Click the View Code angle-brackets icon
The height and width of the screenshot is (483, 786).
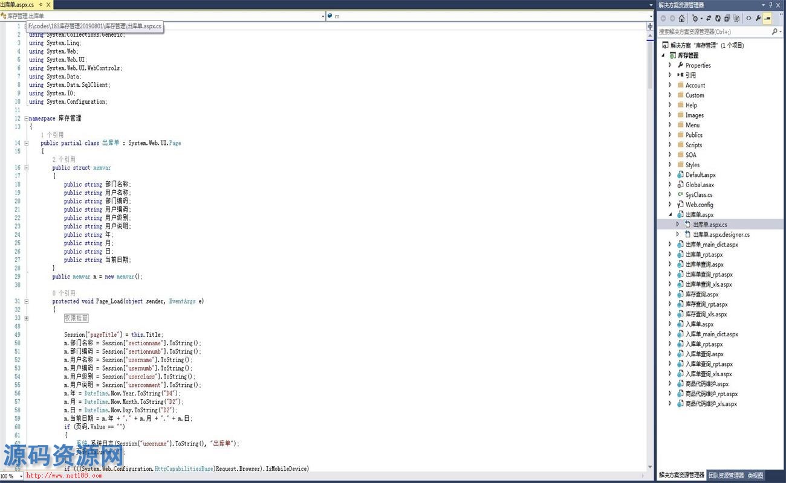coord(749,18)
